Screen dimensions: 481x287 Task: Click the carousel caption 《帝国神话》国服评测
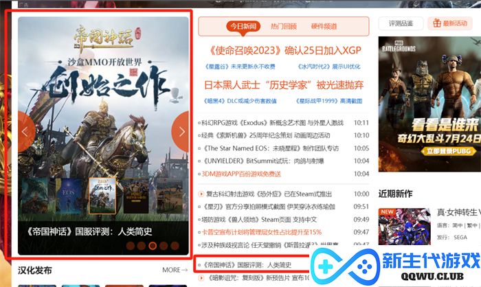(89, 231)
